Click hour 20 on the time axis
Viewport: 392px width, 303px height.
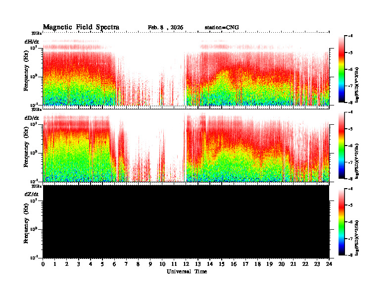pyautogui.click(x=282, y=264)
